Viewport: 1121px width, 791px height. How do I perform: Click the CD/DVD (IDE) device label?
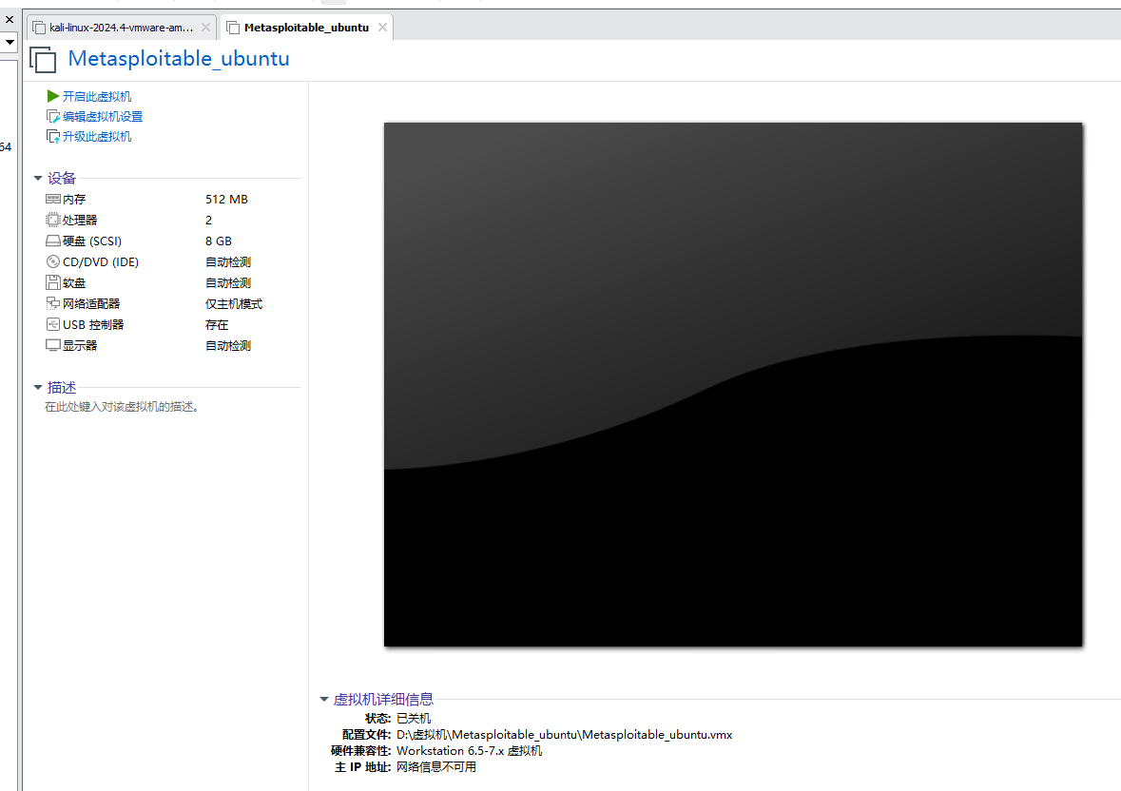pyautogui.click(x=101, y=261)
